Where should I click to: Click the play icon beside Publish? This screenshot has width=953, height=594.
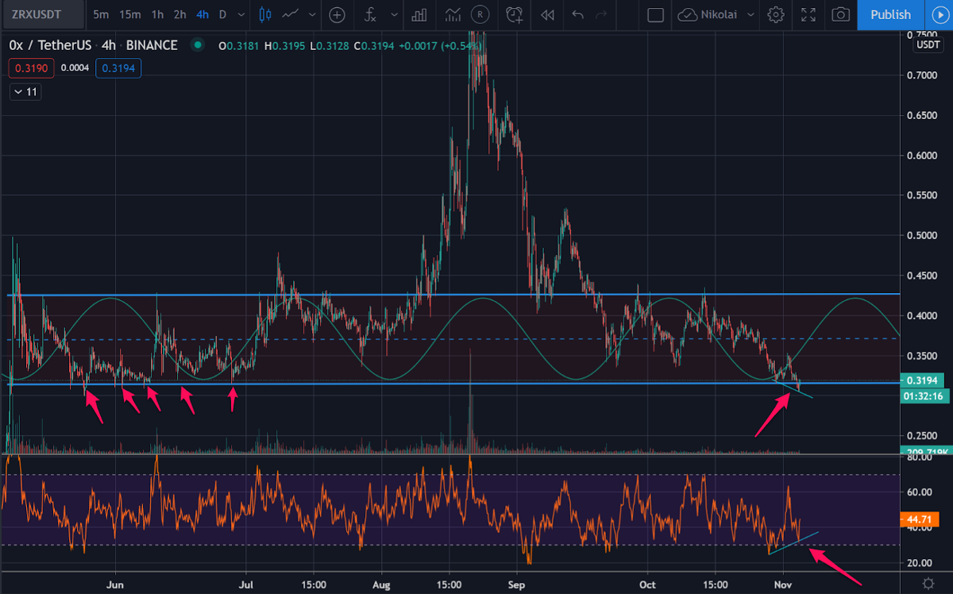click(939, 14)
